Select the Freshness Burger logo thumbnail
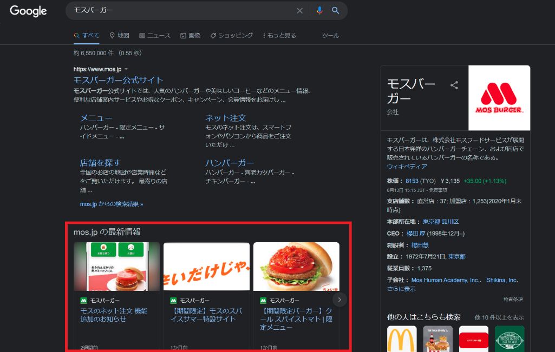The height and width of the screenshot is (352, 555). pyautogui.click(x=509, y=339)
